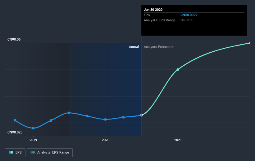Select the Jun 30 2020 data point
255x161 pixels.
(x=141, y=115)
